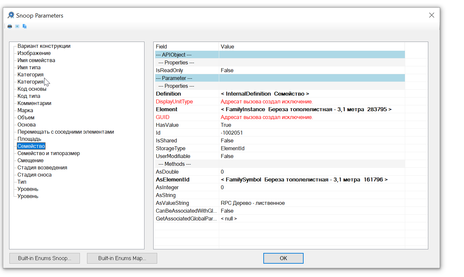This screenshot has height=277, width=464.
Task: Click the exception message in the GUID row
Action: (x=267, y=117)
